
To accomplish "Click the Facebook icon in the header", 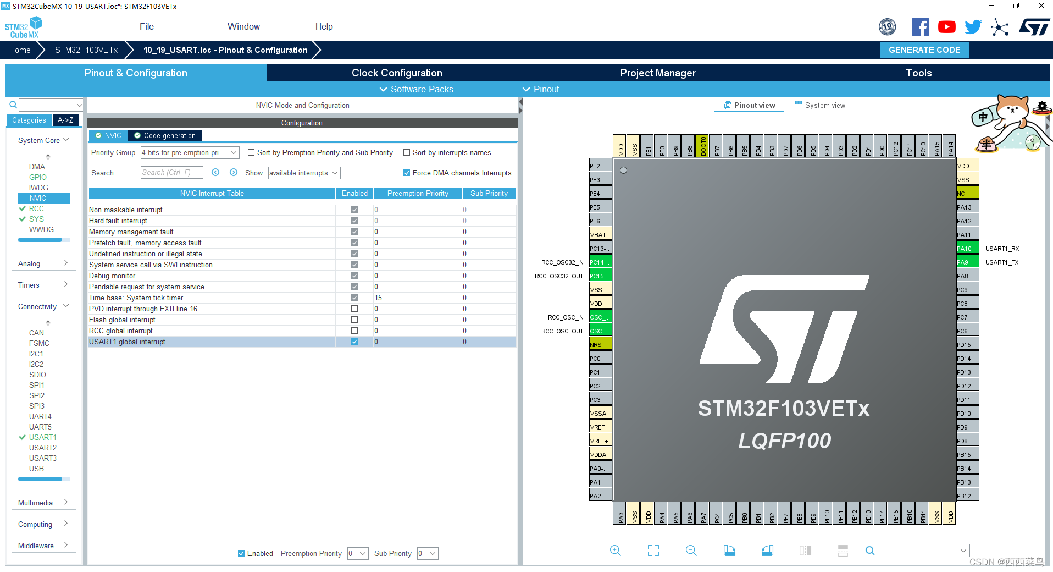I will 921,26.
